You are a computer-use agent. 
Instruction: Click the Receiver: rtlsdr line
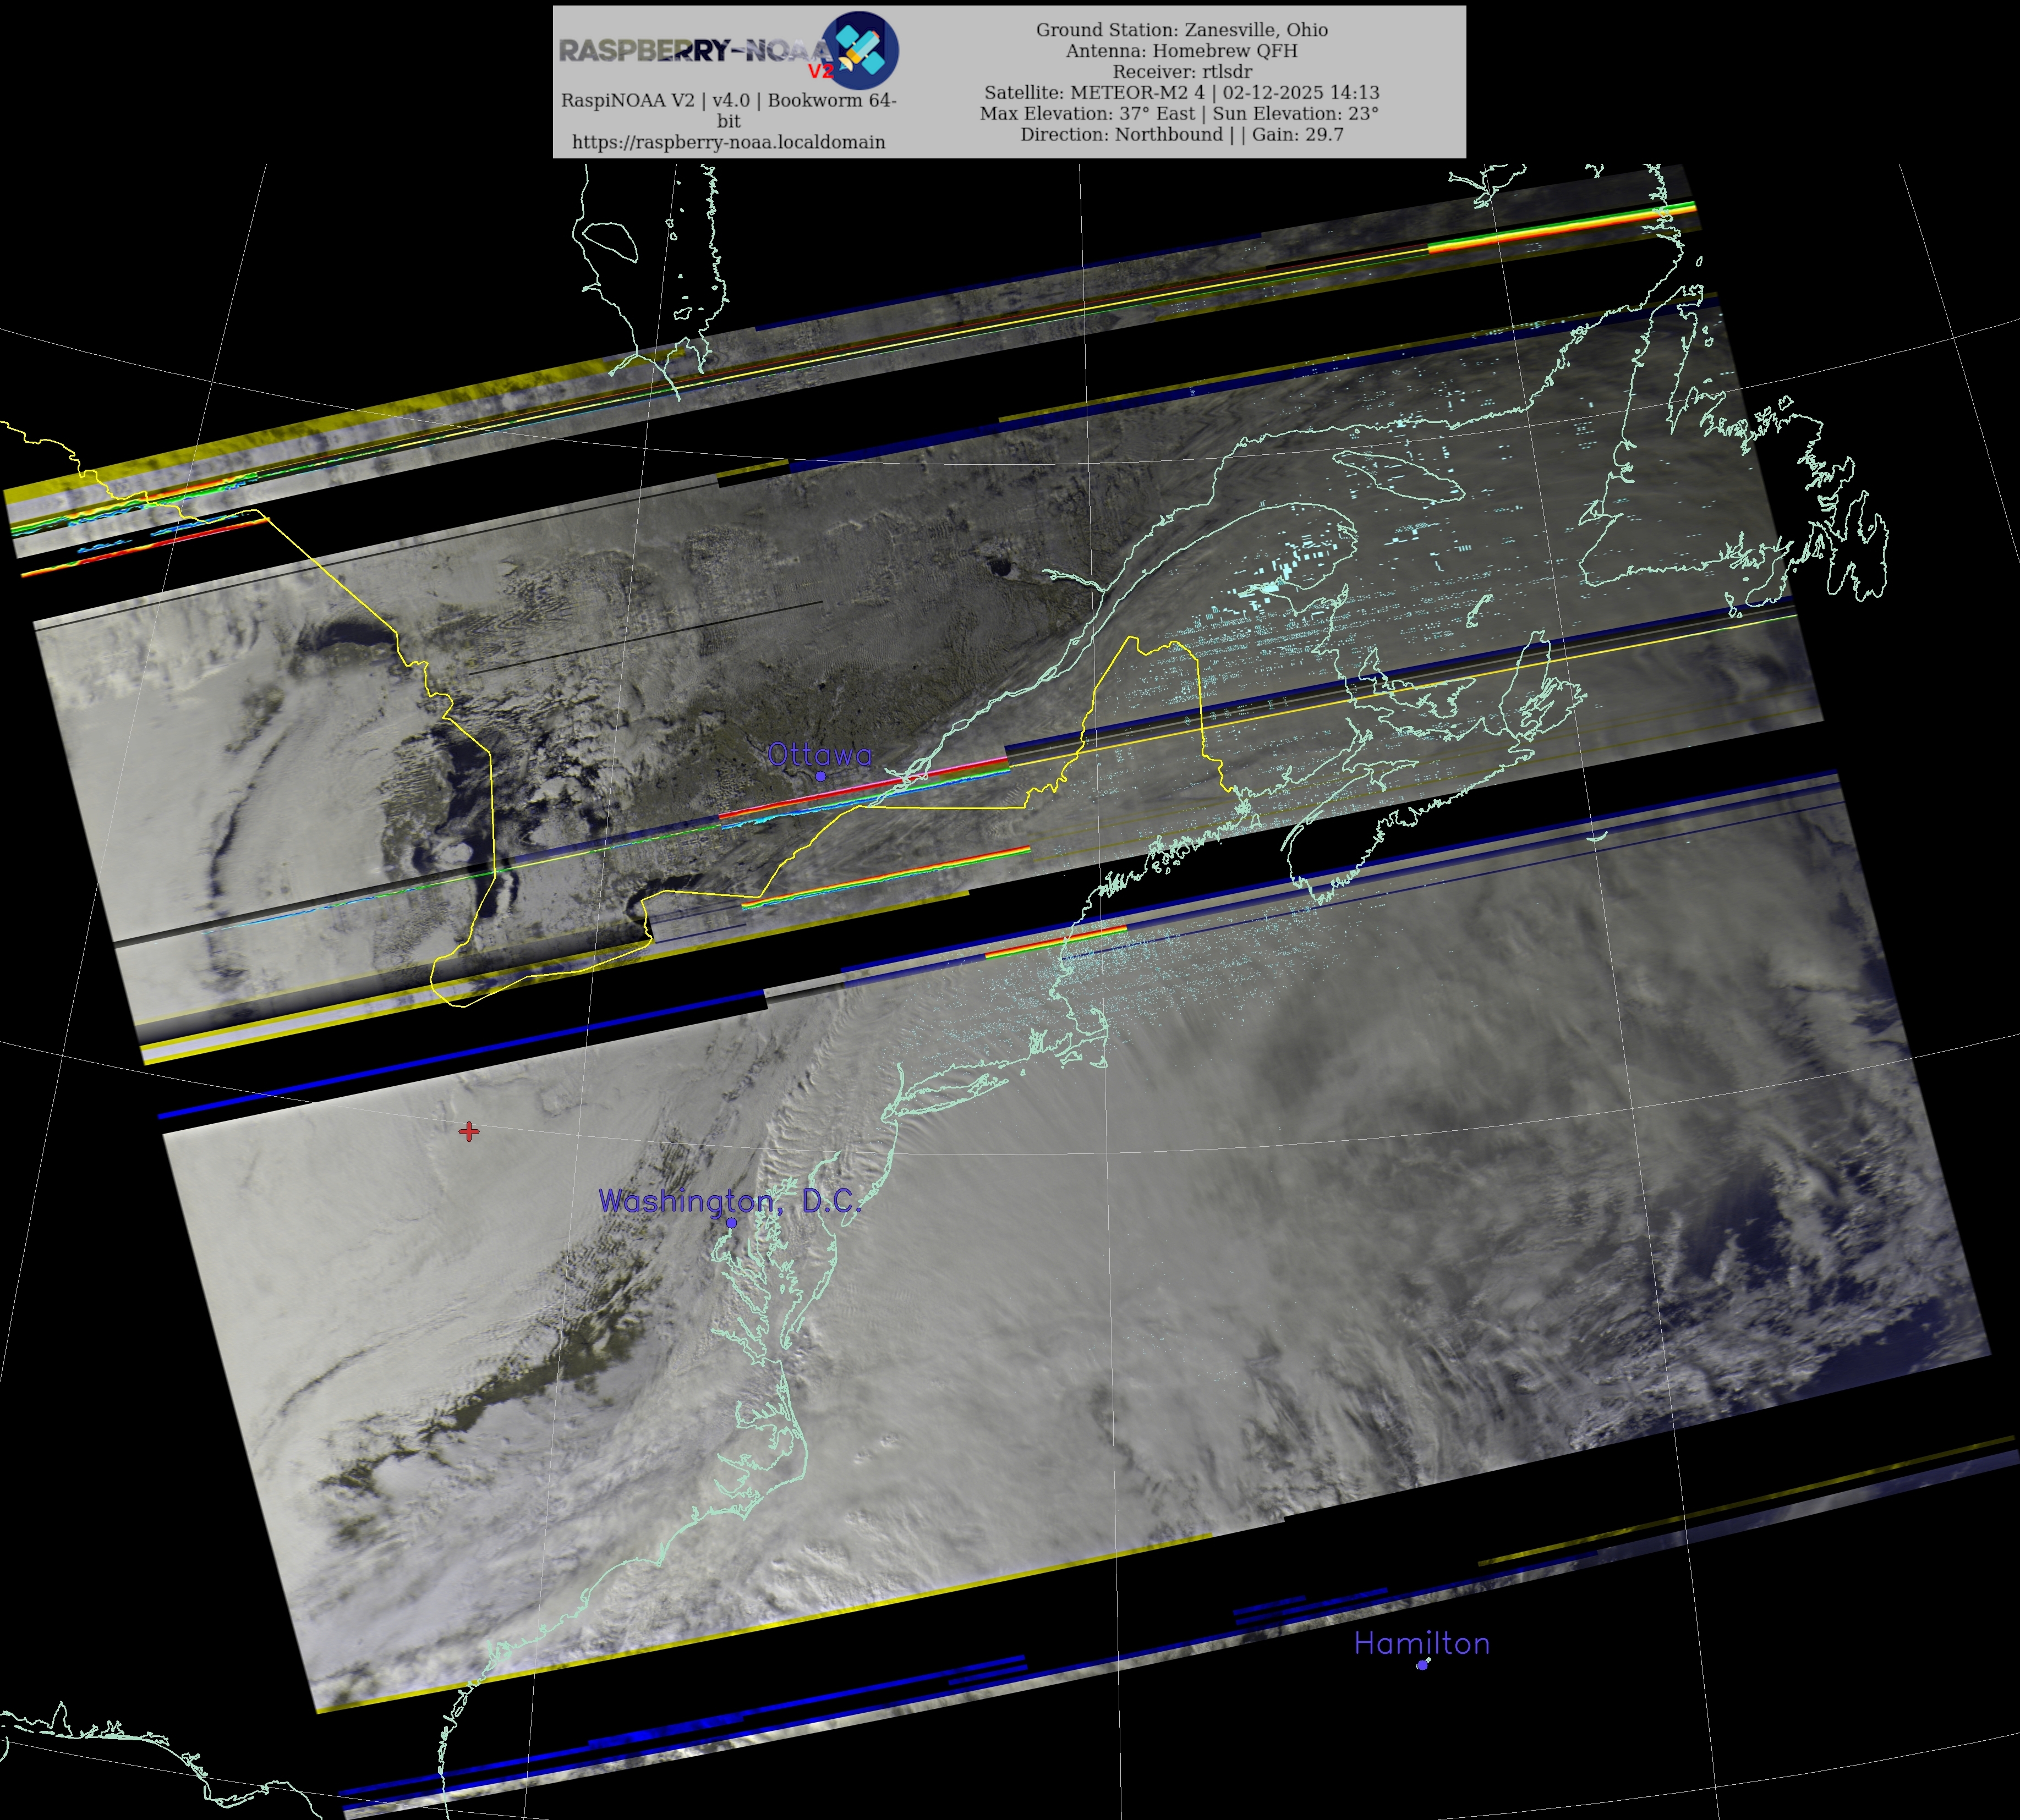[x=1181, y=72]
